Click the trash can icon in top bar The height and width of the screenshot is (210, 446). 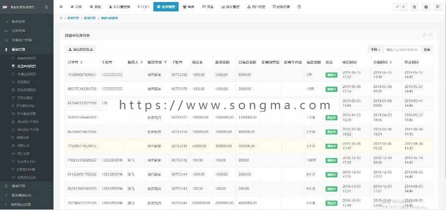tap(414, 7)
